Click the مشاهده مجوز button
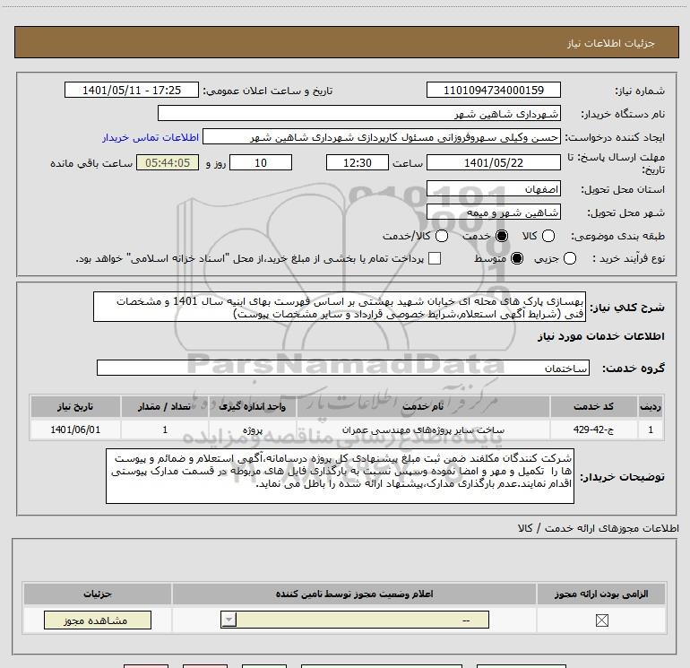 pyautogui.click(x=98, y=620)
